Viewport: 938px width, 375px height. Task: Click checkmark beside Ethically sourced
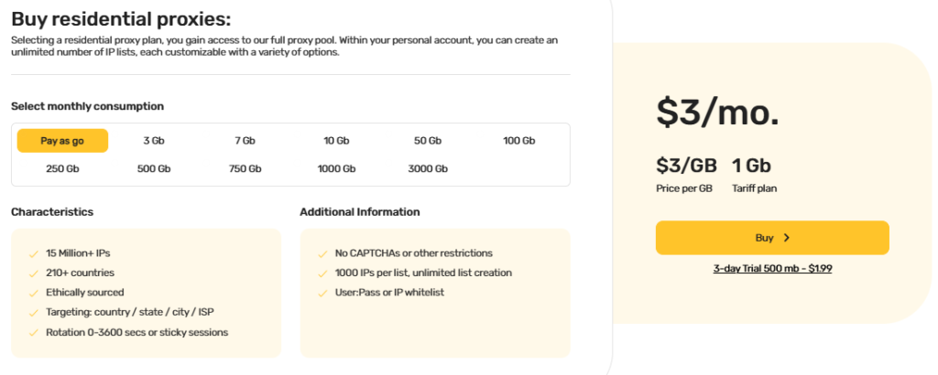click(x=34, y=293)
